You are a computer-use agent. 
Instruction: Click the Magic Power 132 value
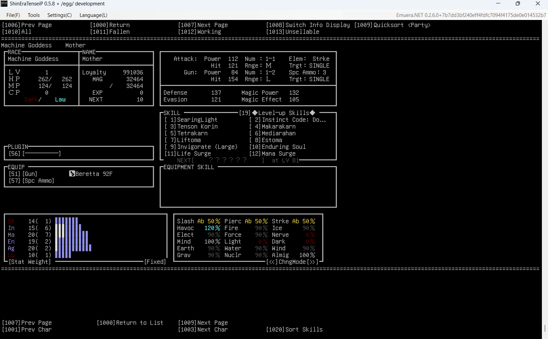click(x=294, y=93)
